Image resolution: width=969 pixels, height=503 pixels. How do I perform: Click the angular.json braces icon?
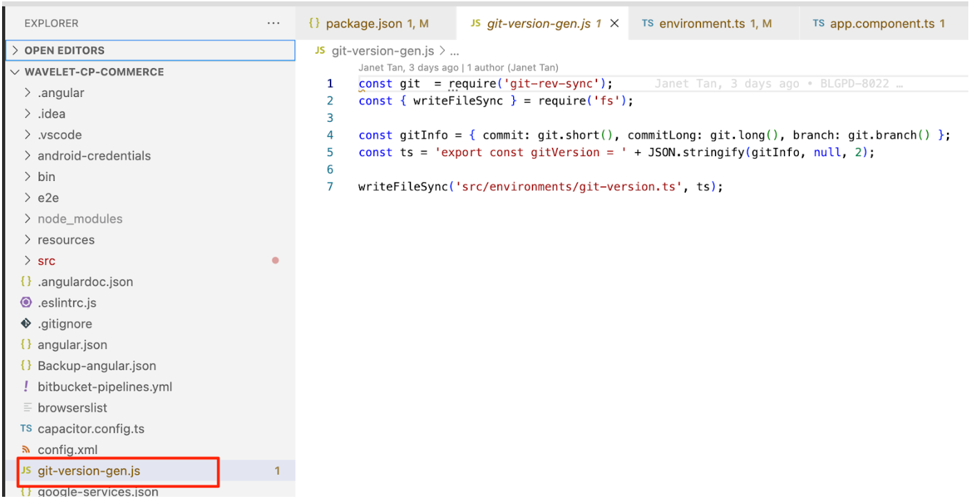click(x=26, y=345)
